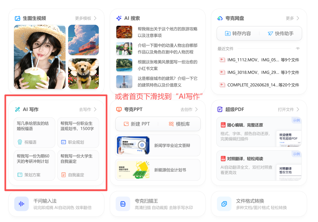Open recent file IMG_1112.MOV 等9个文件

click(x=259, y=60)
